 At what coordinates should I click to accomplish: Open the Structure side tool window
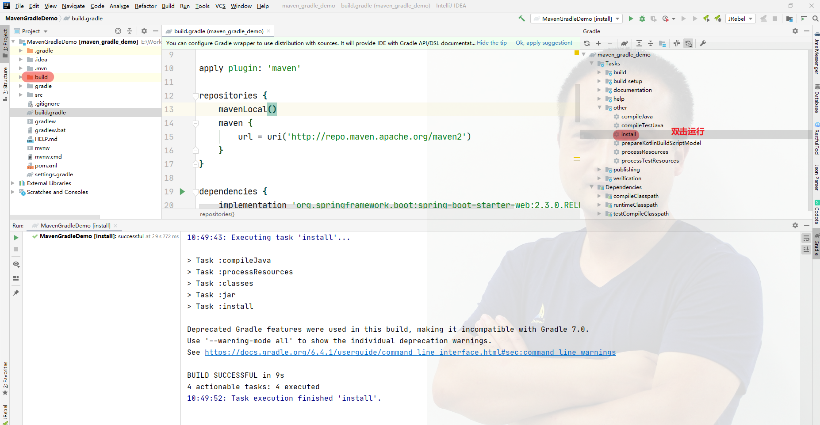click(5, 83)
